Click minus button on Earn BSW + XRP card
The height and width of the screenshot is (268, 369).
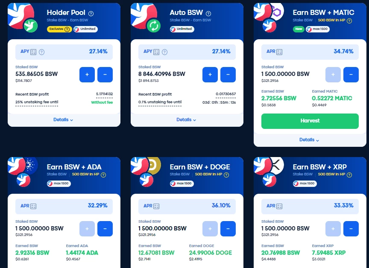[351, 228]
